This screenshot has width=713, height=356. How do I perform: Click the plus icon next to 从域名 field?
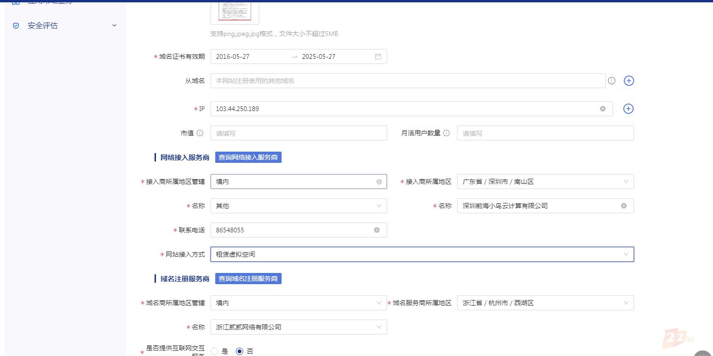coord(628,81)
